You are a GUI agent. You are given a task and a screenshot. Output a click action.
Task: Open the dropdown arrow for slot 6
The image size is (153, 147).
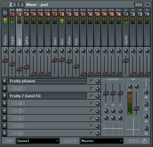[5, 118]
